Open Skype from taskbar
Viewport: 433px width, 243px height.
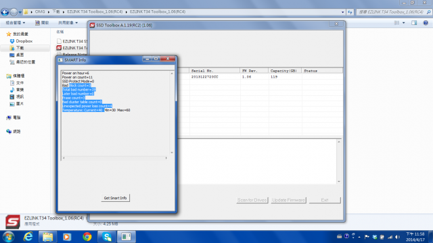point(107,237)
